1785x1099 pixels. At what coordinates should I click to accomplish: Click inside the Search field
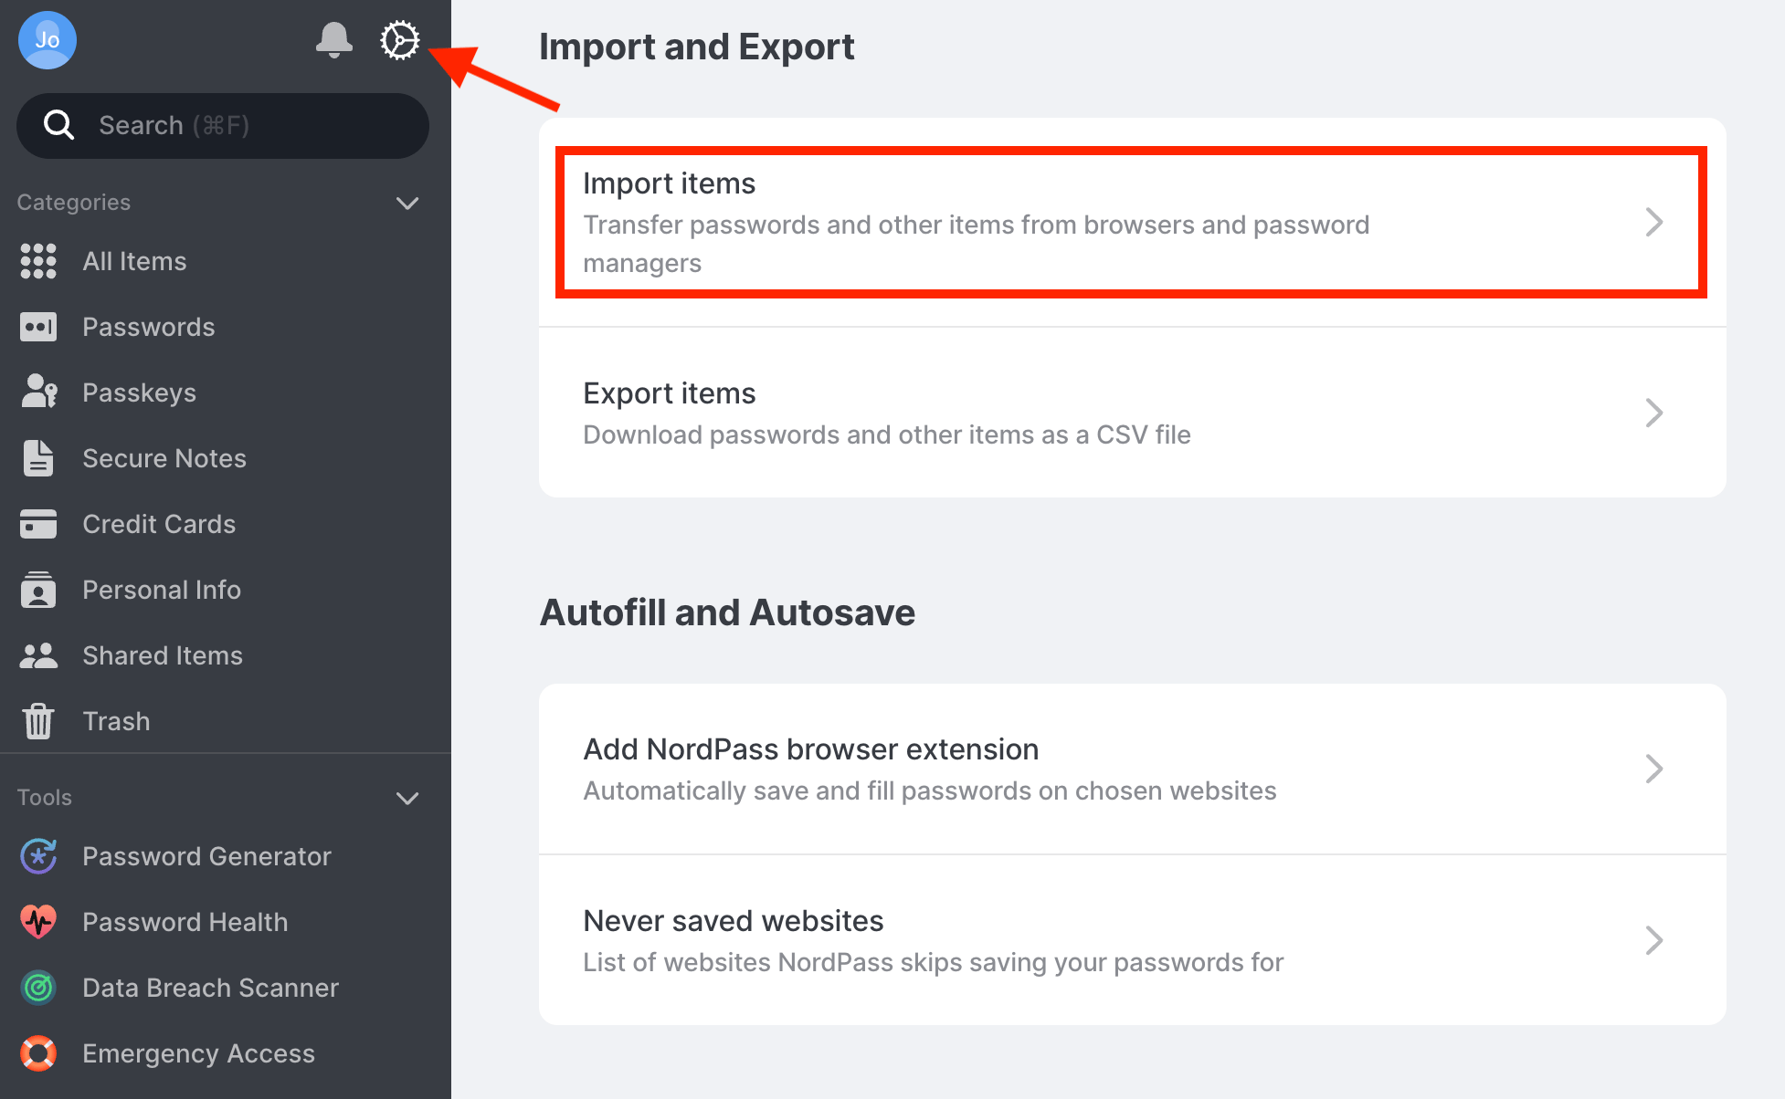coord(223,125)
